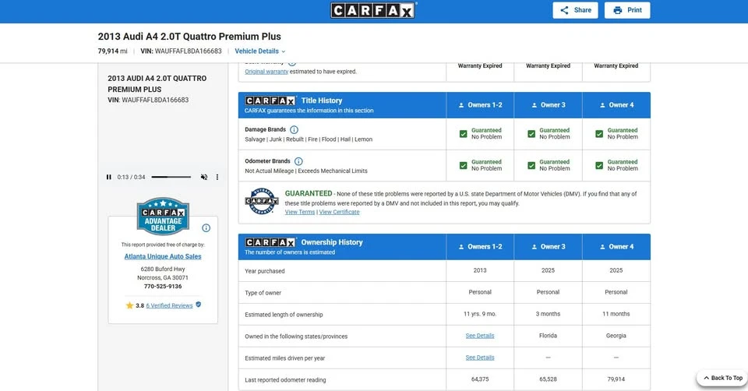Click the Georgia cell for Owner 4
The image size is (748, 391).
(616, 336)
